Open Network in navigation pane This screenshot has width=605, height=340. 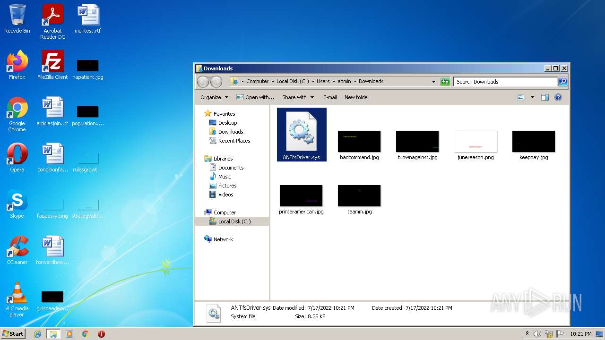(x=218, y=239)
